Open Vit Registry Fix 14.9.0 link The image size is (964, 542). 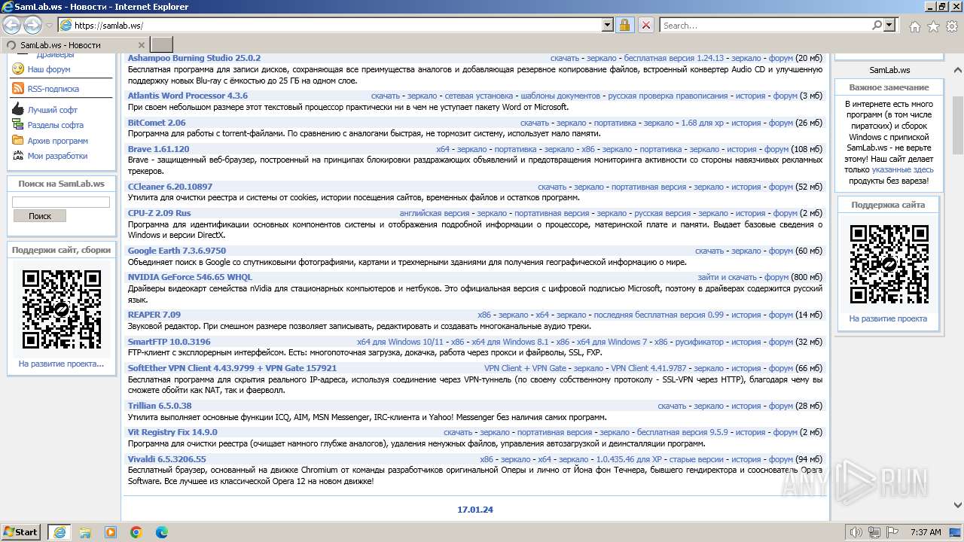[172, 432]
